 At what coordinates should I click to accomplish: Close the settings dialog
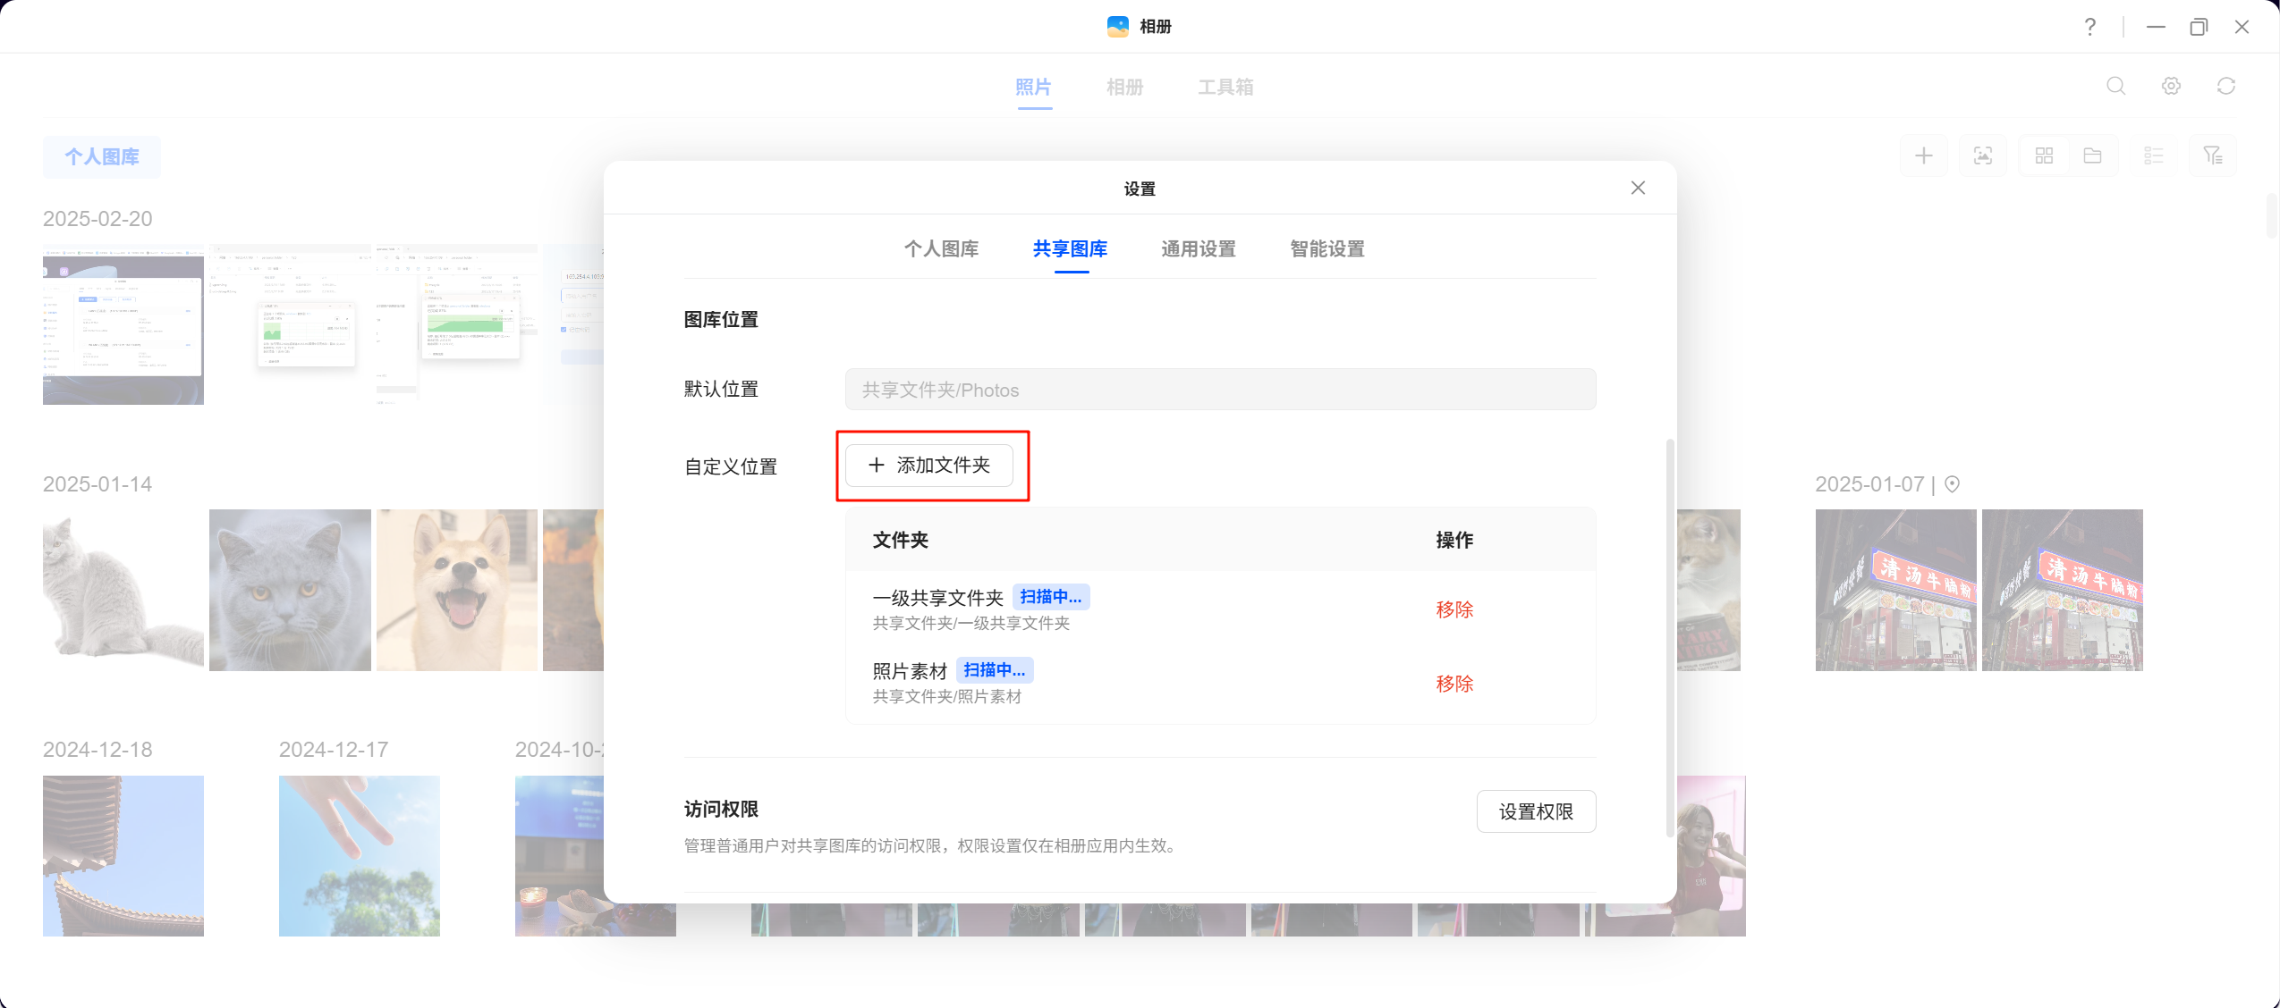[x=1638, y=188]
